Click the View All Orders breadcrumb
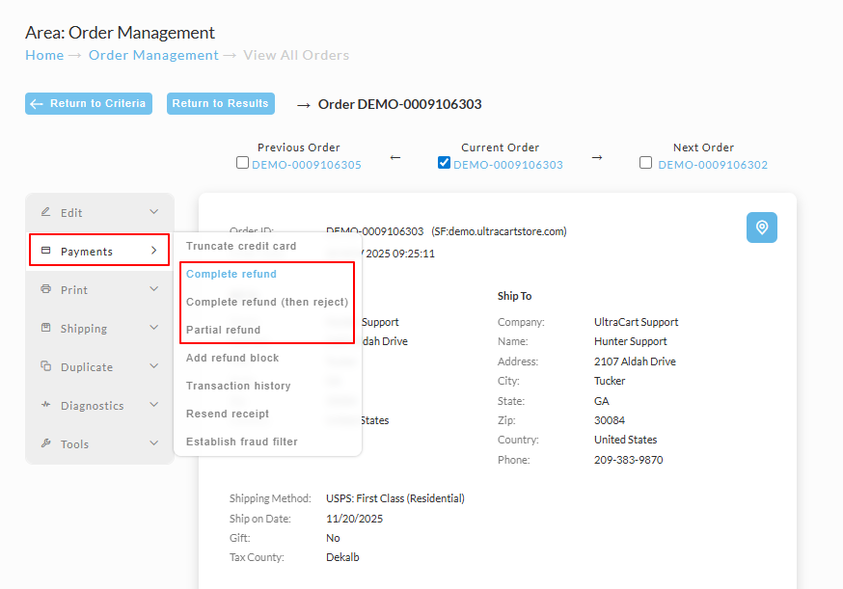843x589 pixels. click(x=296, y=55)
